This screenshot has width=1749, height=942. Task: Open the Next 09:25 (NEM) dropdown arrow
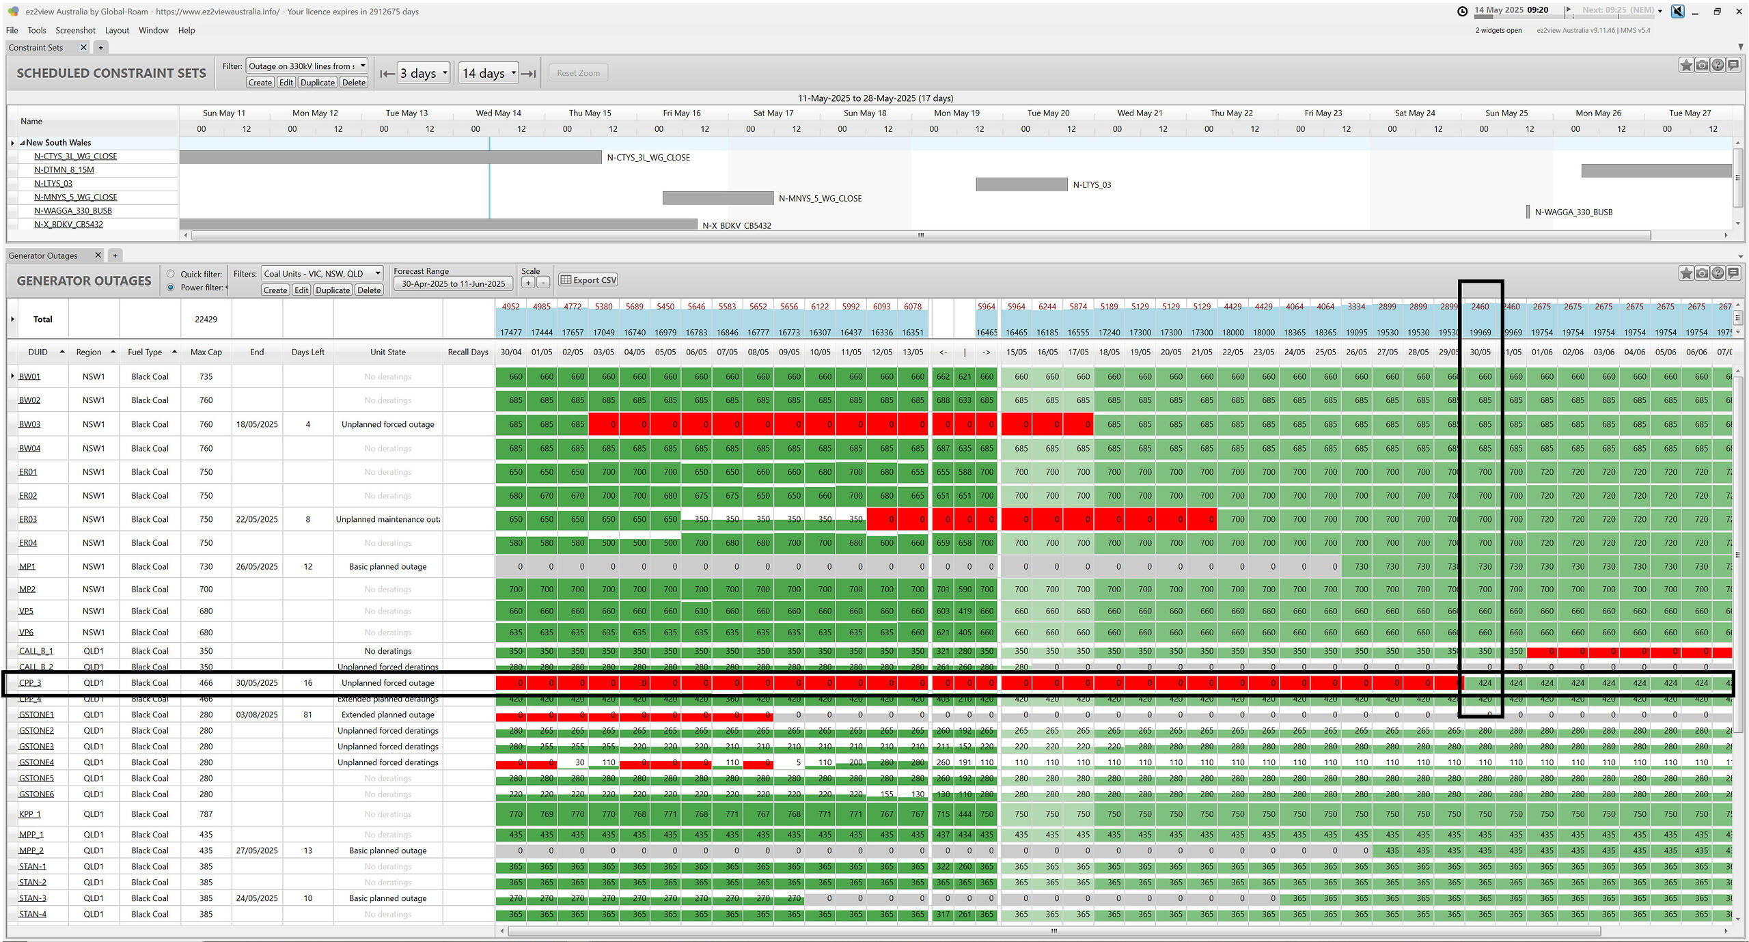tap(1660, 11)
